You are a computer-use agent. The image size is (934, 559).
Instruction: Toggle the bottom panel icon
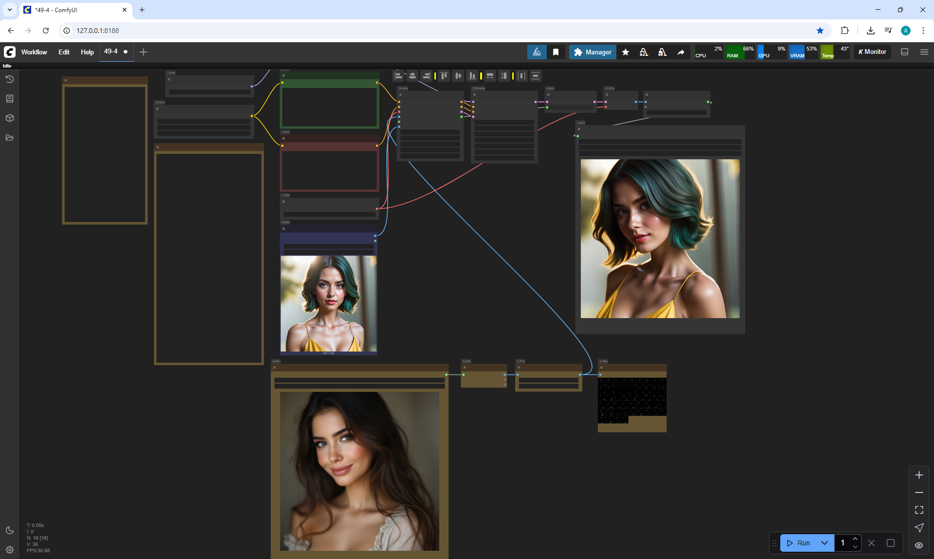point(905,52)
